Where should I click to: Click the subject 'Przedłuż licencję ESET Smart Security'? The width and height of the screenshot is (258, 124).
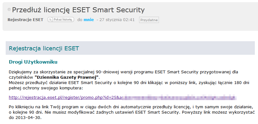tap(78, 10)
